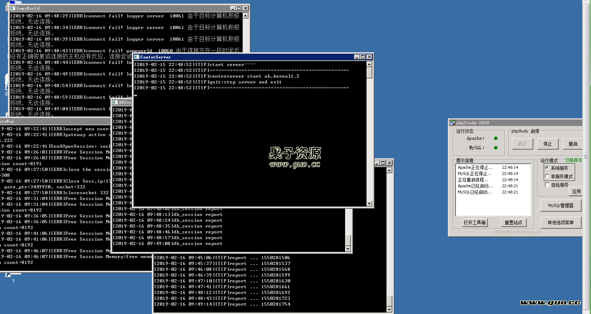591x314 pixels.
Task: Click the DBServer console window icon
Action: 115,102
